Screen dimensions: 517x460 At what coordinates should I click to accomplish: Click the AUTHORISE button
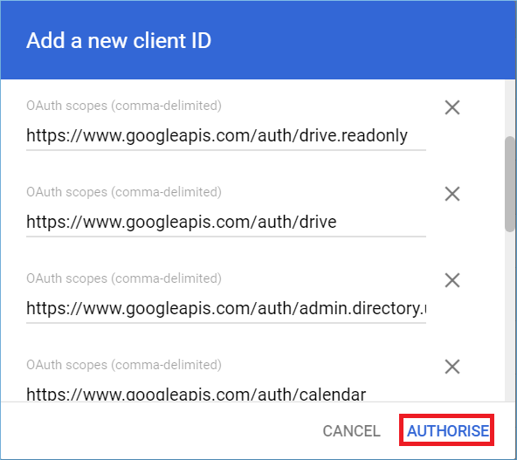[447, 430]
